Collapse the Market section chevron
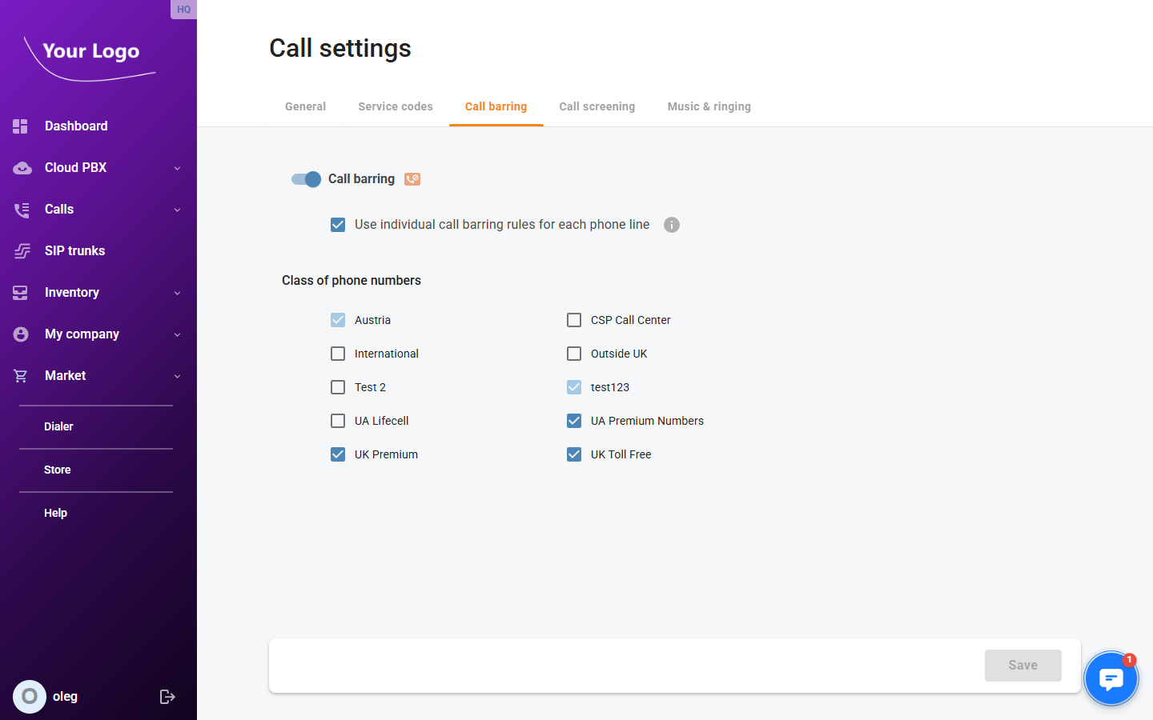Image resolution: width=1153 pixels, height=720 pixels. [177, 375]
